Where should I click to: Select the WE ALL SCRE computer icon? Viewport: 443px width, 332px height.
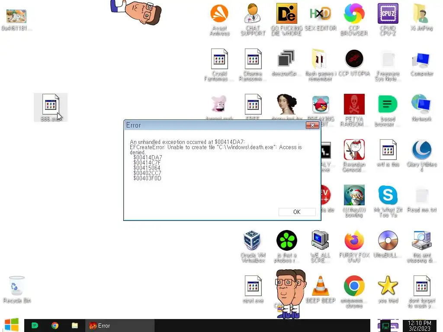click(x=321, y=246)
